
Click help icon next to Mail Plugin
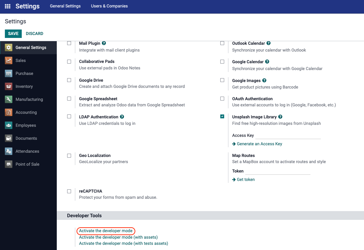pos(104,43)
